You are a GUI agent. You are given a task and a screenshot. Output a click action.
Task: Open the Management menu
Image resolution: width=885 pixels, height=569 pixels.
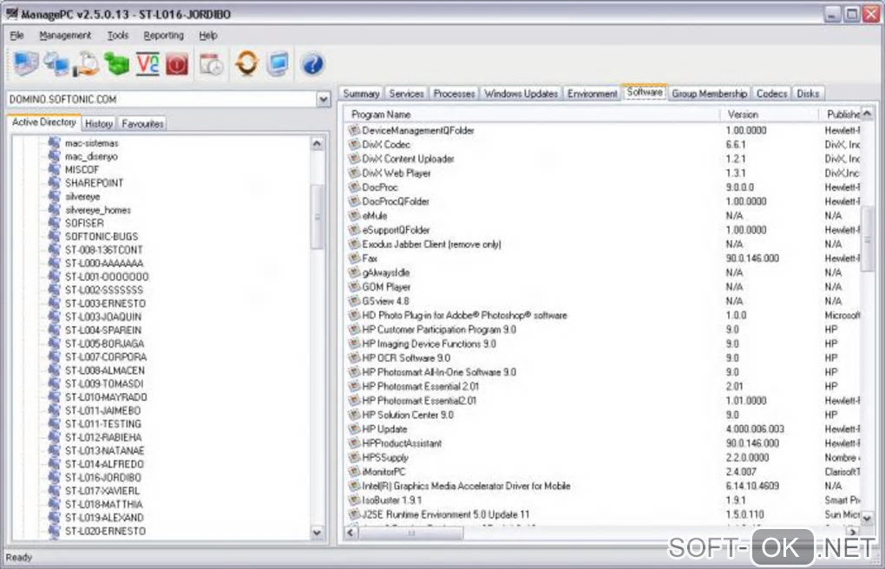pyautogui.click(x=65, y=35)
